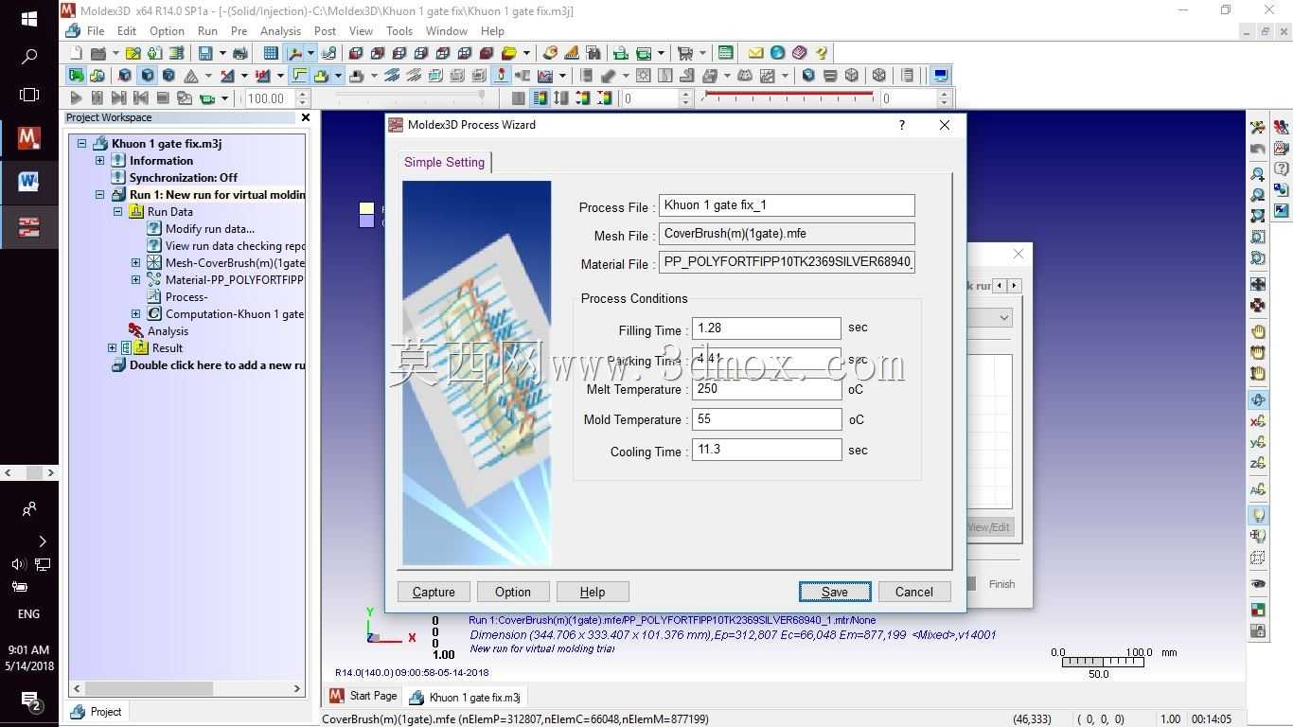1293x727 pixels.
Task: Open the Analysis menu
Action: (280, 31)
